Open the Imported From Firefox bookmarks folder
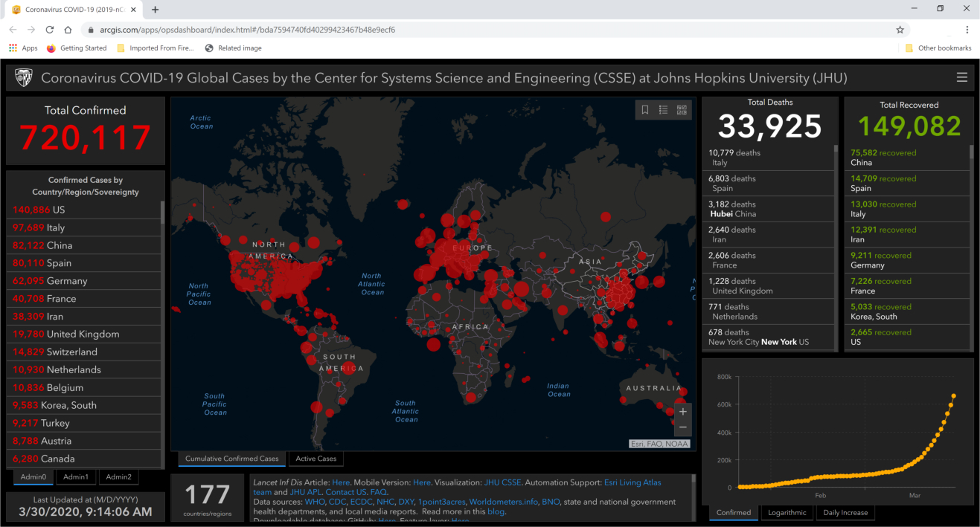This screenshot has height=527, width=980. click(156, 48)
